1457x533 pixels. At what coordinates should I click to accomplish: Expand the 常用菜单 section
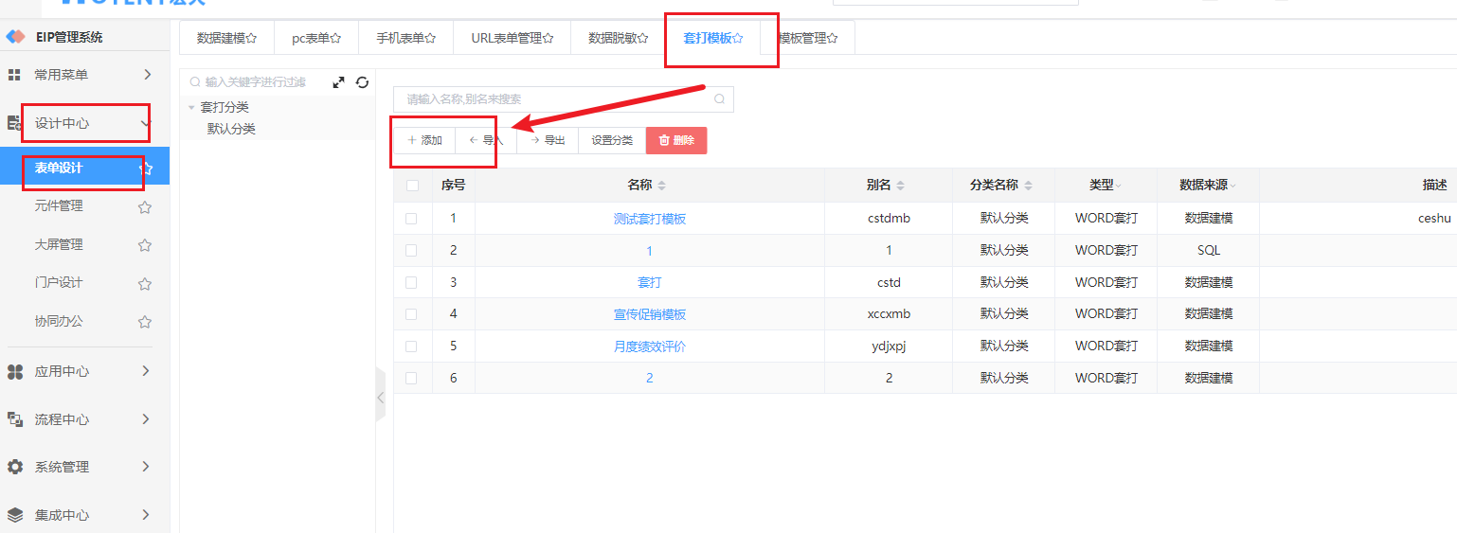[147, 74]
